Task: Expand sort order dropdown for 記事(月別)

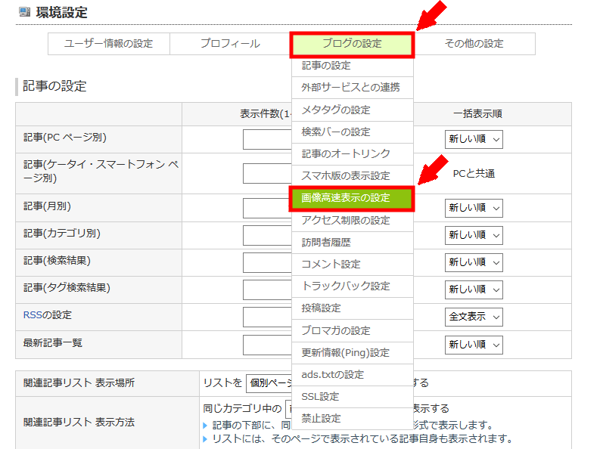Action: pyautogui.click(x=474, y=209)
